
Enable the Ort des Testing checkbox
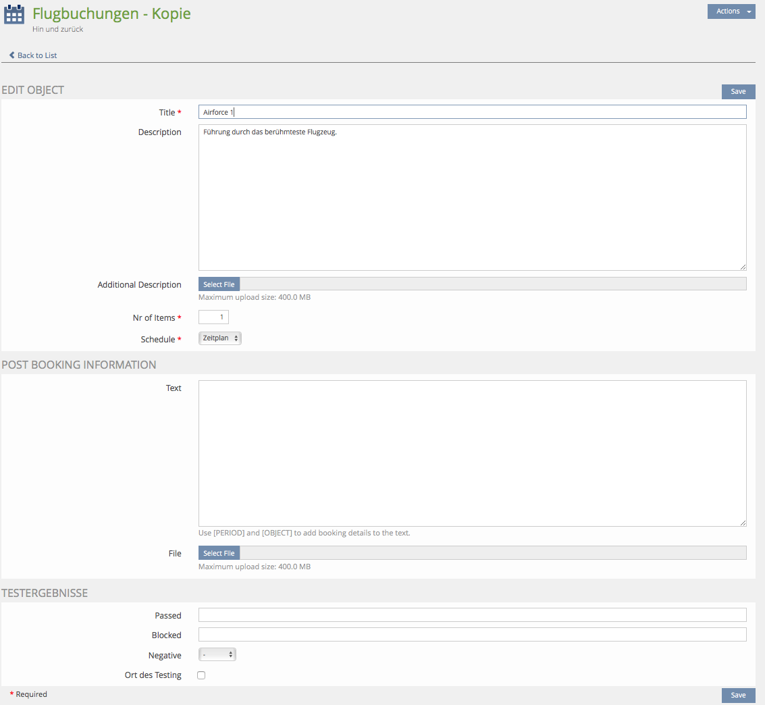tap(201, 675)
